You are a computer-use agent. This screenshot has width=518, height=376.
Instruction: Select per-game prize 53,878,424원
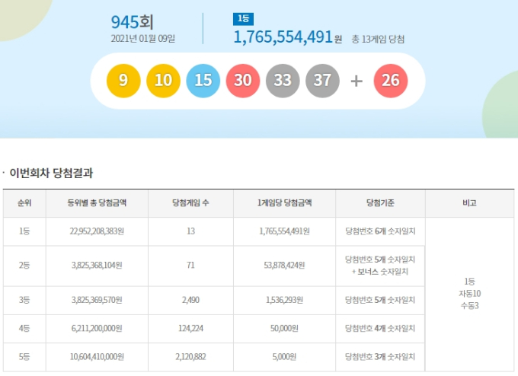[x=284, y=266]
